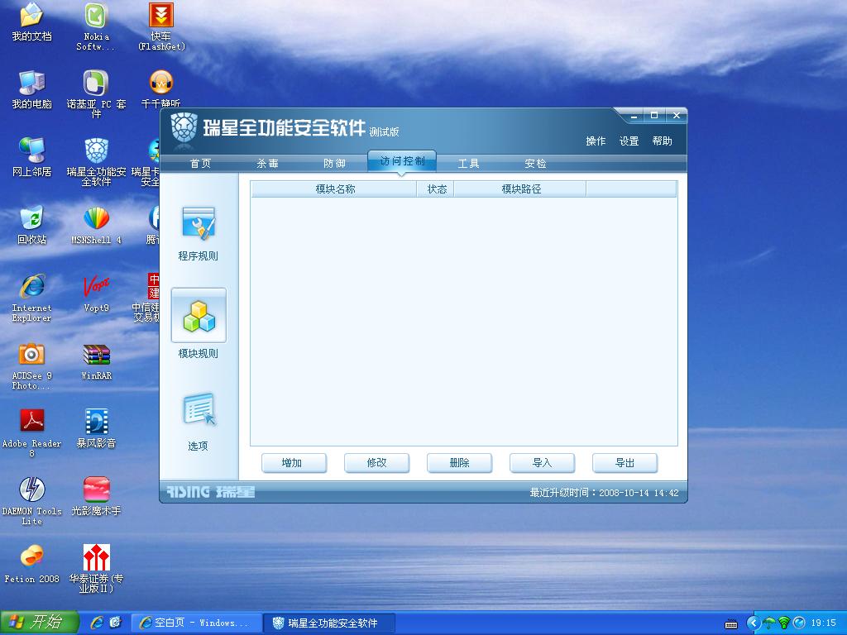The image size is (847, 635).
Task: Switch to the 安检 tab
Action: click(535, 164)
